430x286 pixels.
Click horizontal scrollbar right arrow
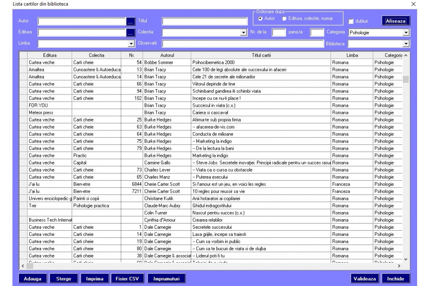tap(399, 266)
